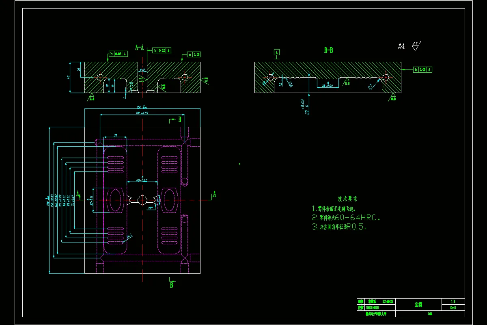Select the tolerance frame right of B-B section
The width and height of the screenshot is (487, 325).
[x=422, y=69]
